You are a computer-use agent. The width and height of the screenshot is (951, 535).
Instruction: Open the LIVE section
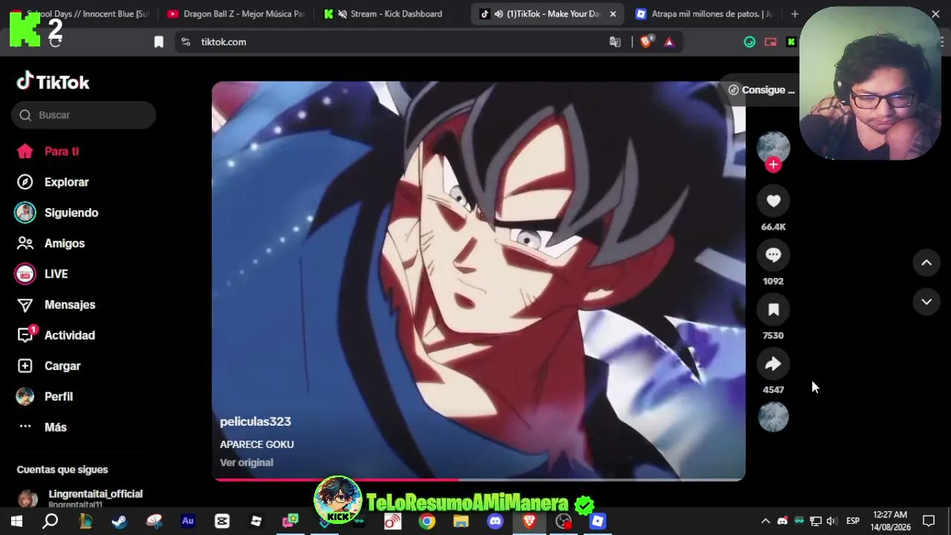tap(42, 273)
